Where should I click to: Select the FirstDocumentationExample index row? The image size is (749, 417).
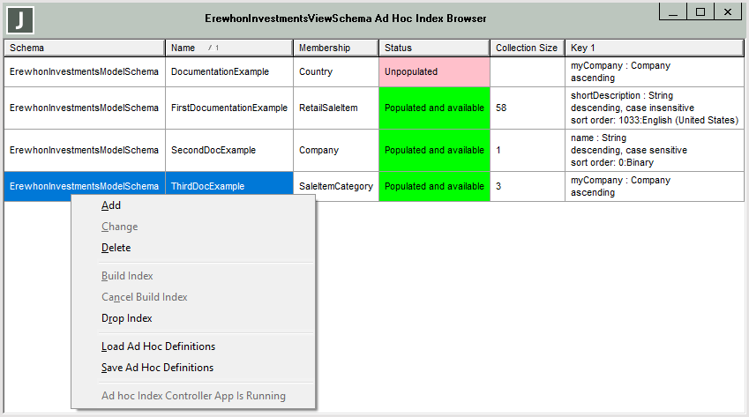(228, 108)
